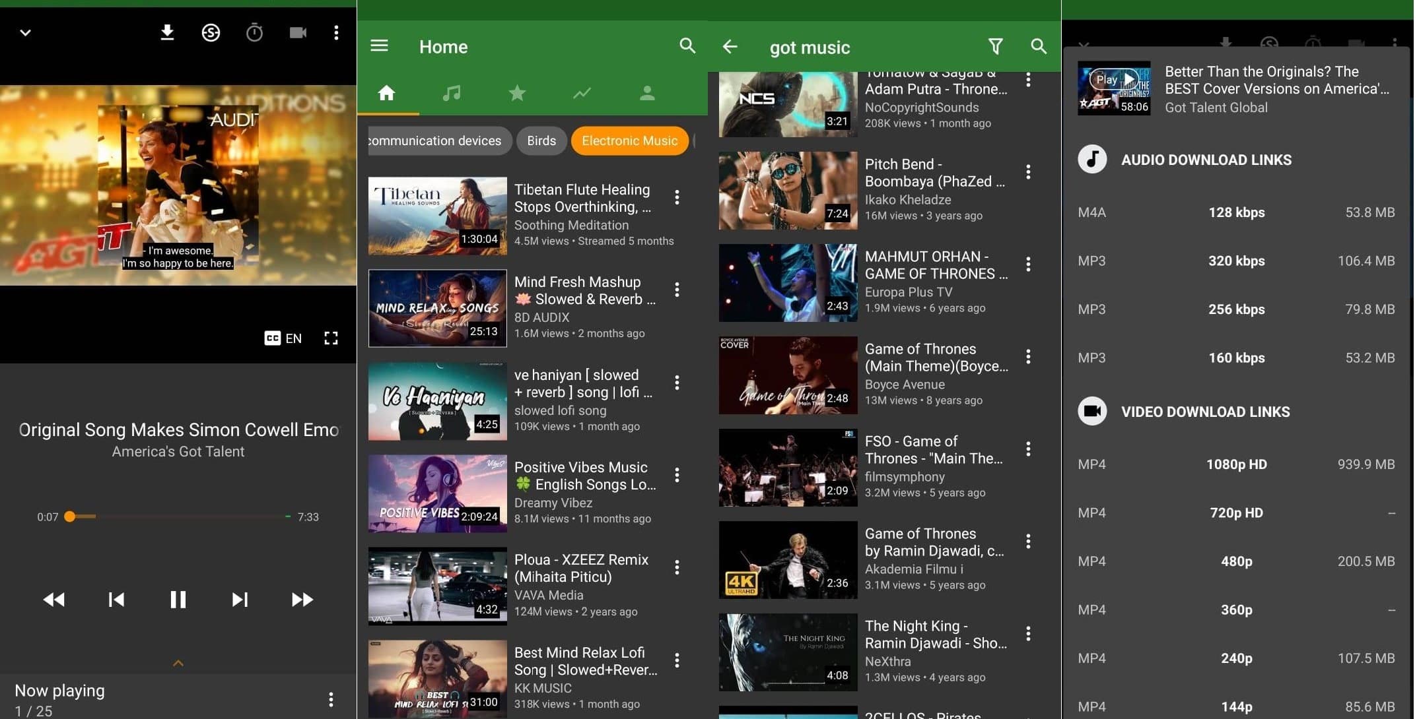1417x719 pixels.
Task: Switch to video mode camera icon
Action: [298, 32]
